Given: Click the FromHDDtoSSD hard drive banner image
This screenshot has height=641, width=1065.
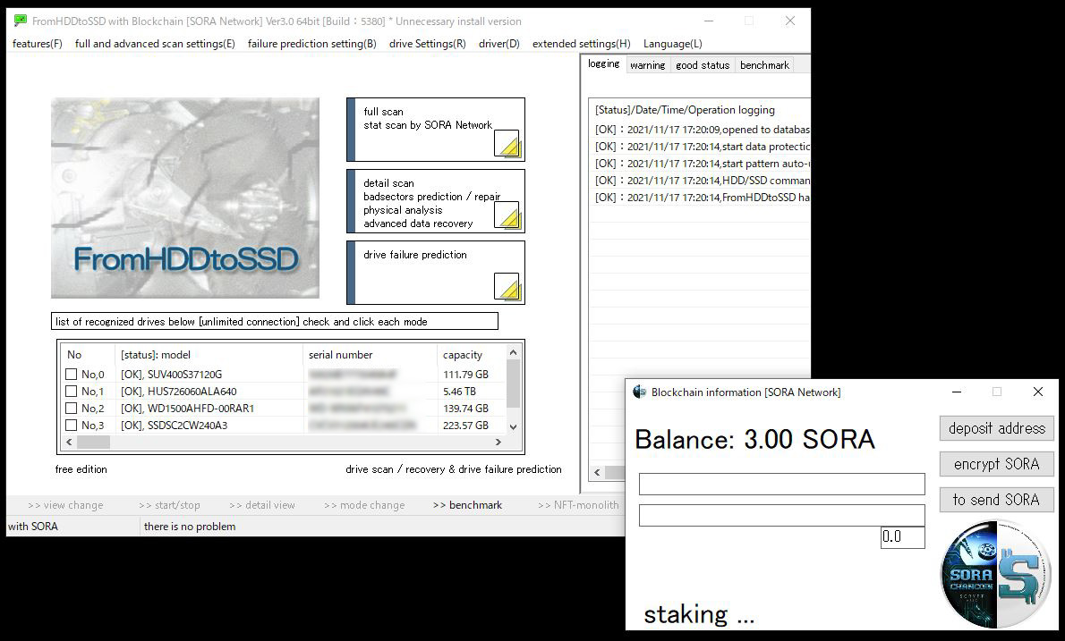Looking at the screenshot, I should click(184, 198).
